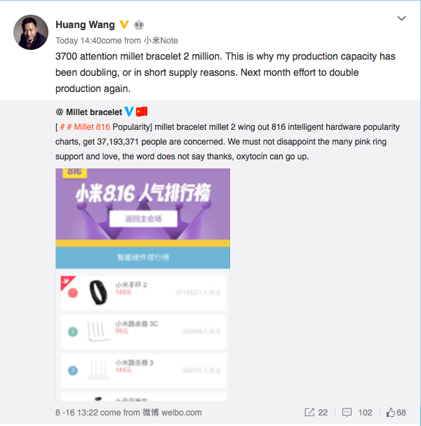421x426 pixels.
Task: Click the blue V badge beside Millet bracelet
Action: [129, 112]
